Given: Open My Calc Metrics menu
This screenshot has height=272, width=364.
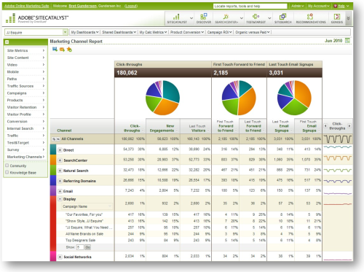Looking at the screenshot, I should (153, 32).
